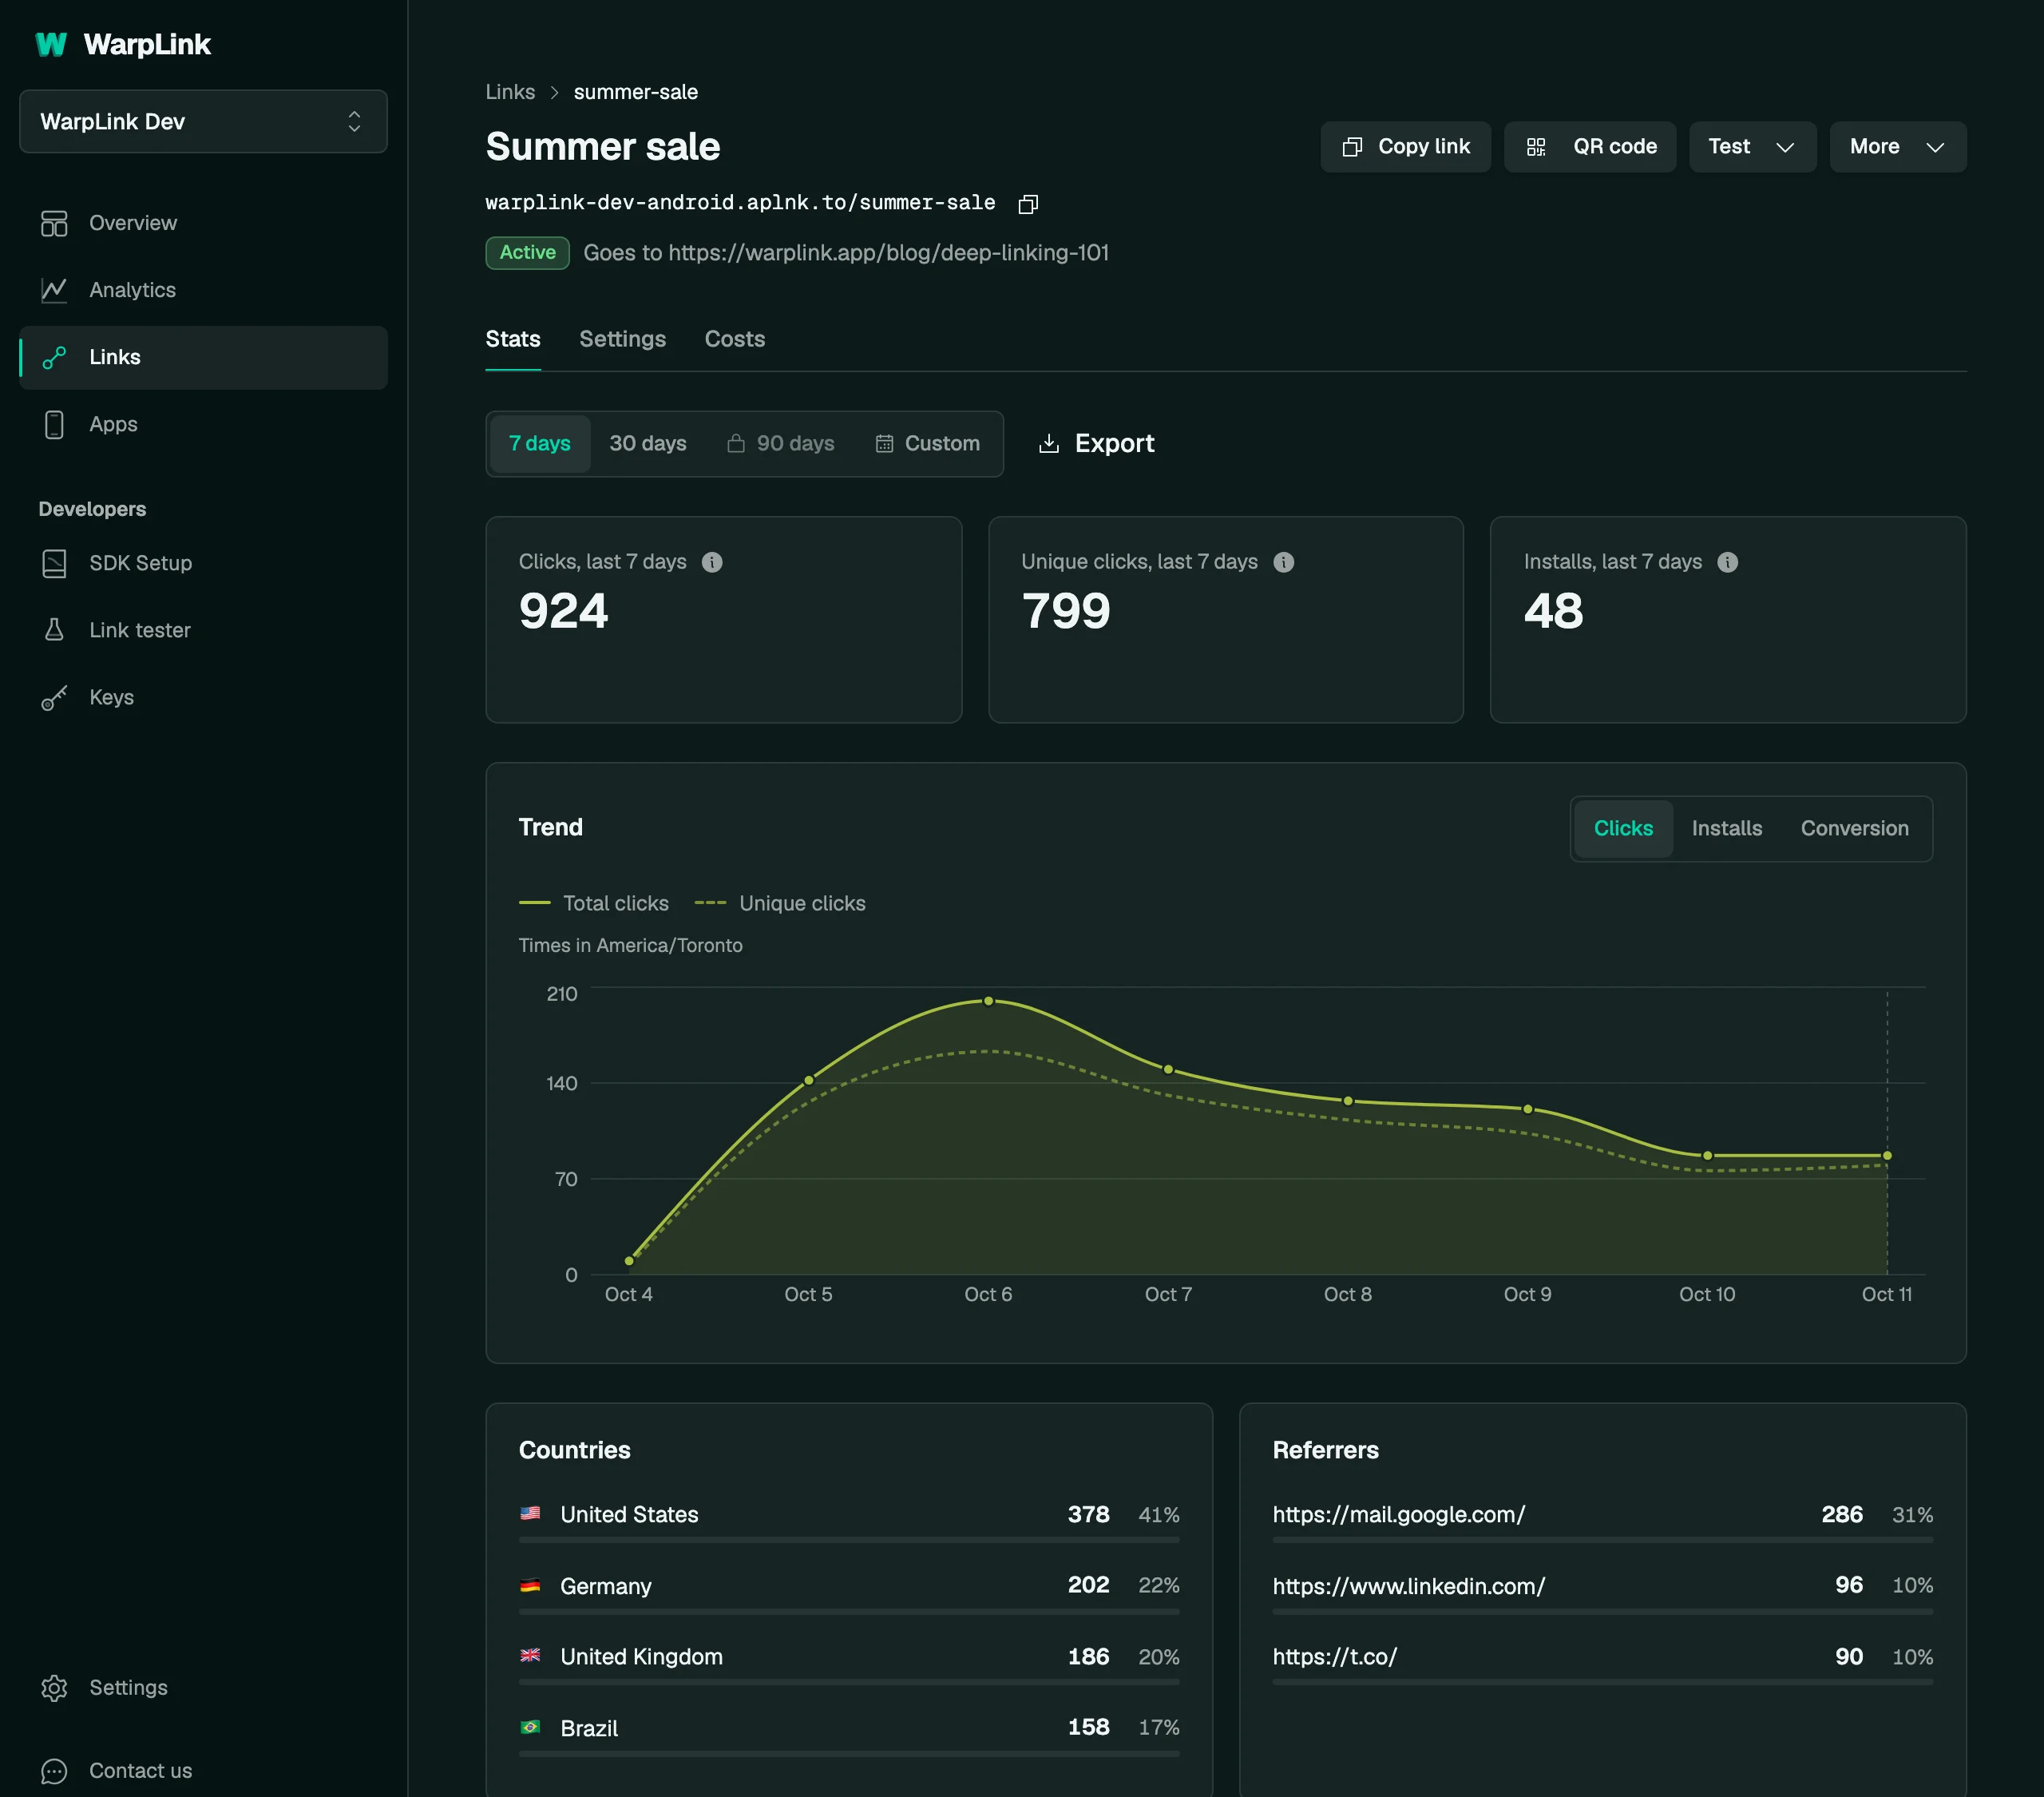The width and height of the screenshot is (2044, 1797).
Task: Expand the Test dropdown
Action: pyautogui.click(x=1752, y=147)
